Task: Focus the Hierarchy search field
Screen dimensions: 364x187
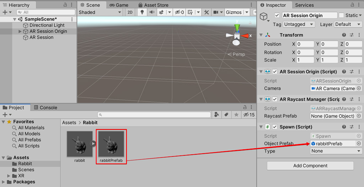Action: (46, 12)
